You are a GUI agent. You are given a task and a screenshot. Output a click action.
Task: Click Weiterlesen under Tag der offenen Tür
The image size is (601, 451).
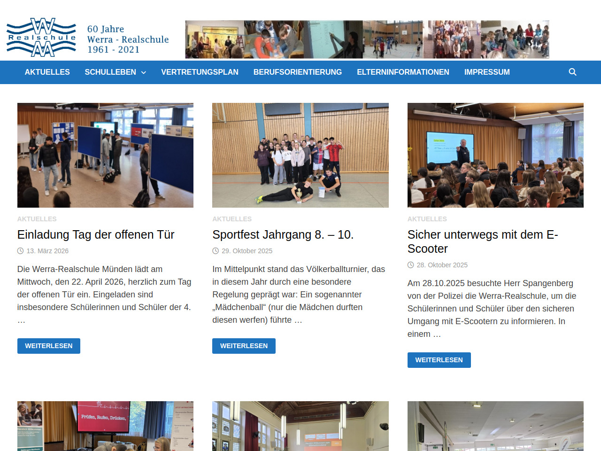tap(49, 346)
